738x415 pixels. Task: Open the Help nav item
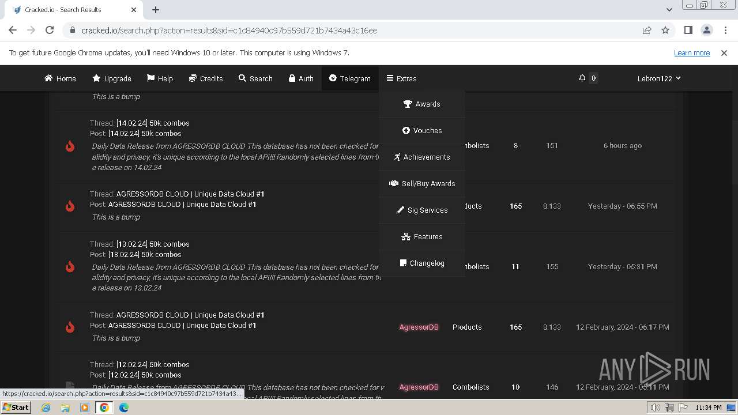[160, 78]
